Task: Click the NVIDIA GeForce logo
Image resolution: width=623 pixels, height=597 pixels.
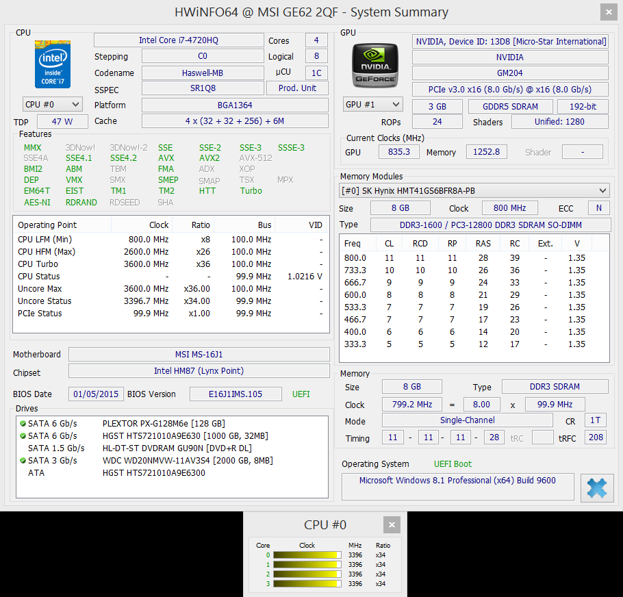Action: pos(375,66)
